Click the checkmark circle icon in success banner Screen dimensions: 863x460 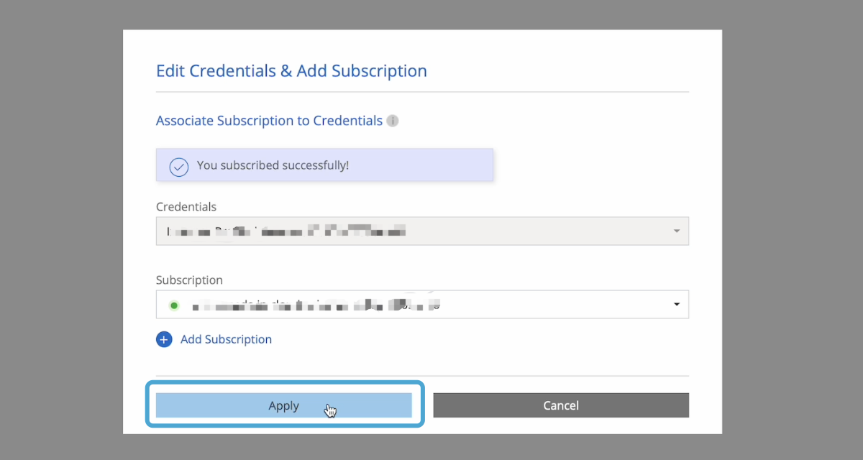(x=178, y=166)
